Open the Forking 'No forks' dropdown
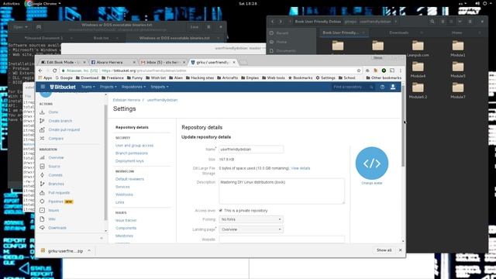Screen dimensions: 496x279 tap(251, 219)
